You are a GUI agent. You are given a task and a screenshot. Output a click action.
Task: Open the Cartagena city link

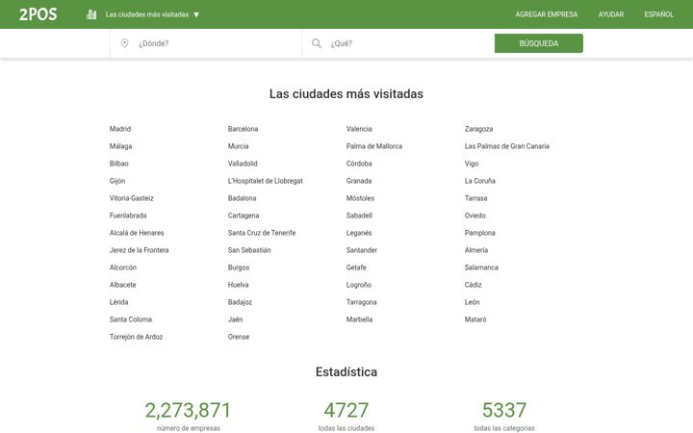click(x=244, y=216)
